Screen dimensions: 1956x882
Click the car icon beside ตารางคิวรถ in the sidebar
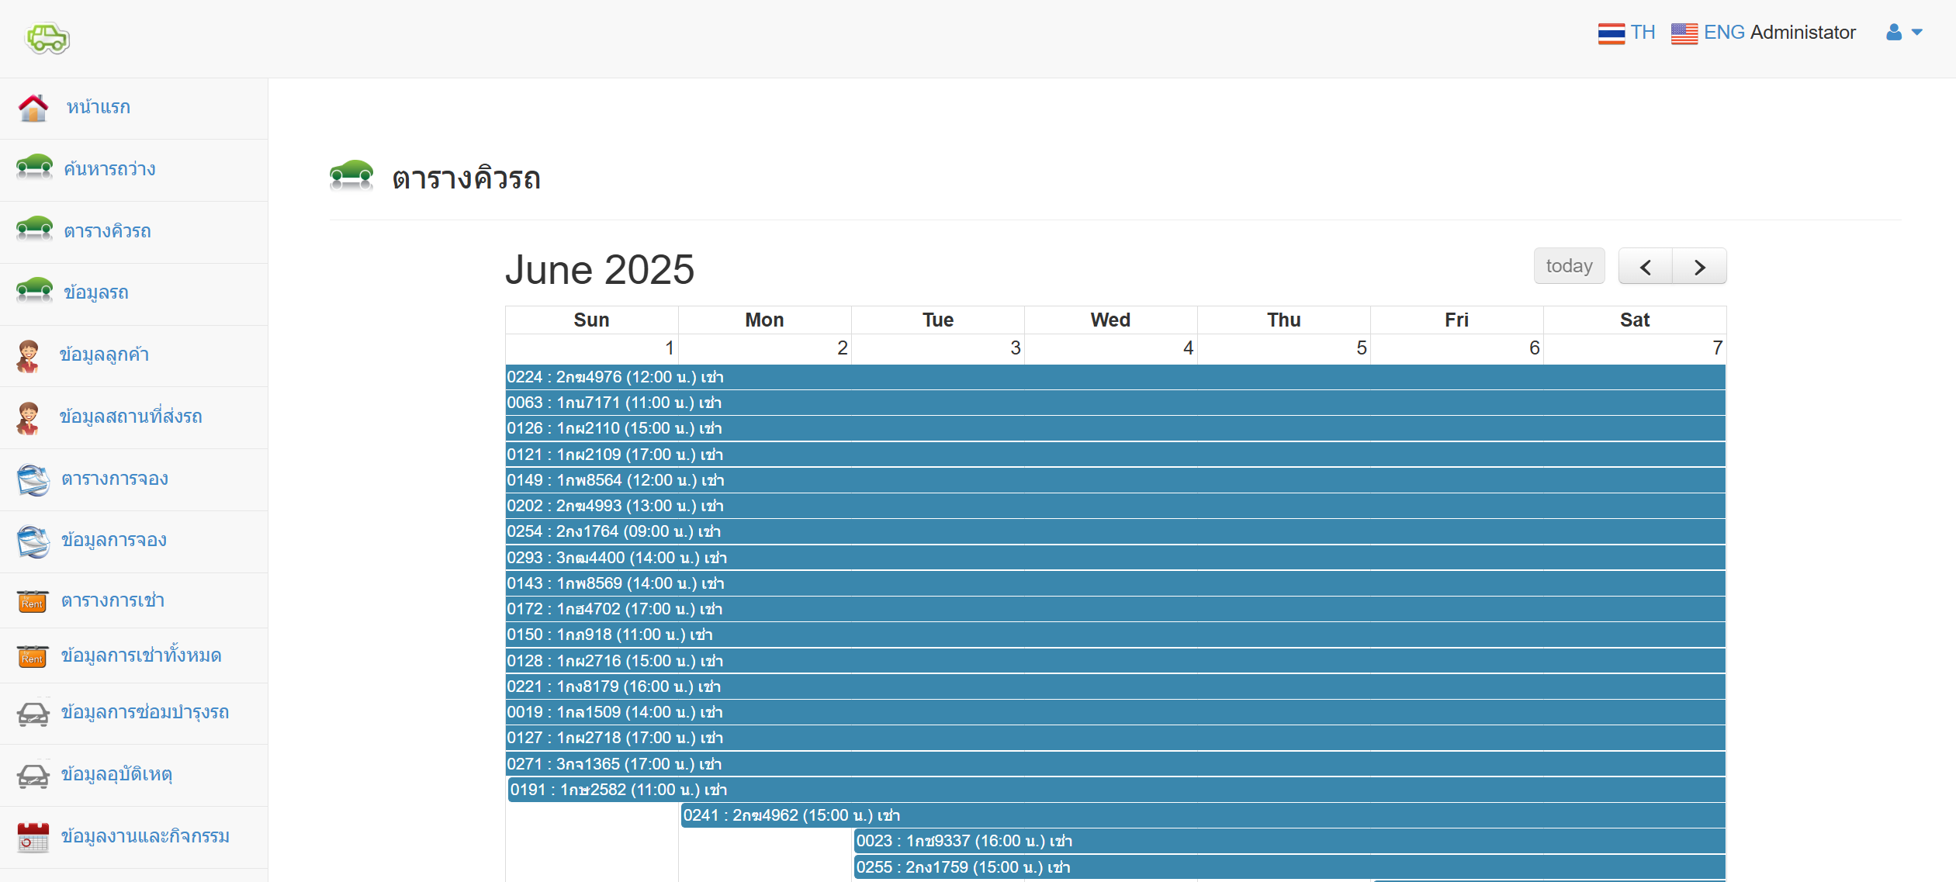(x=35, y=229)
